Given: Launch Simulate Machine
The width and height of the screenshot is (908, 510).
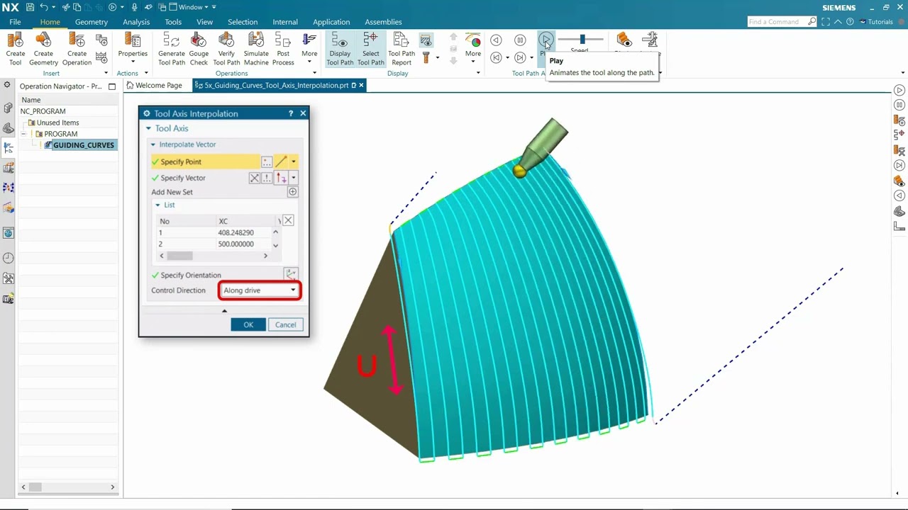Looking at the screenshot, I should [x=256, y=49].
